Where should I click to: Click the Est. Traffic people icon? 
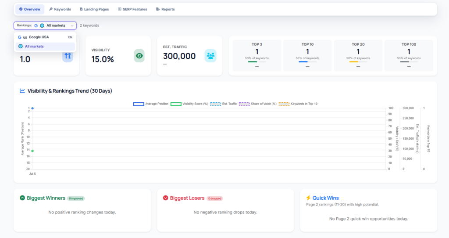tap(210, 56)
